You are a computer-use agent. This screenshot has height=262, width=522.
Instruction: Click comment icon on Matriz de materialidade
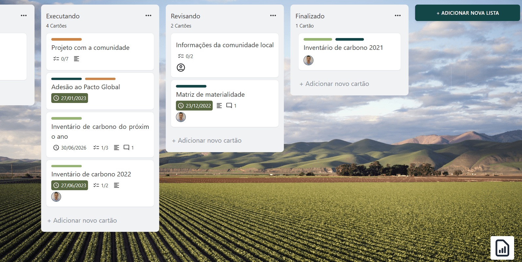[x=229, y=106]
